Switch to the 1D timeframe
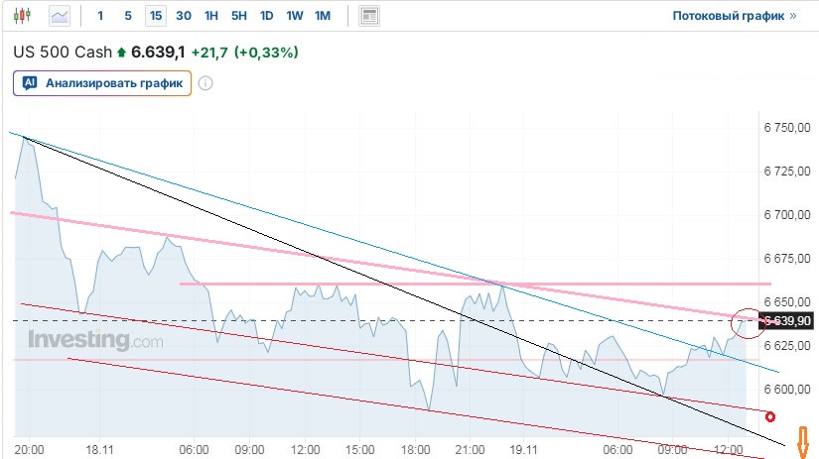The height and width of the screenshot is (459, 819). [x=267, y=16]
